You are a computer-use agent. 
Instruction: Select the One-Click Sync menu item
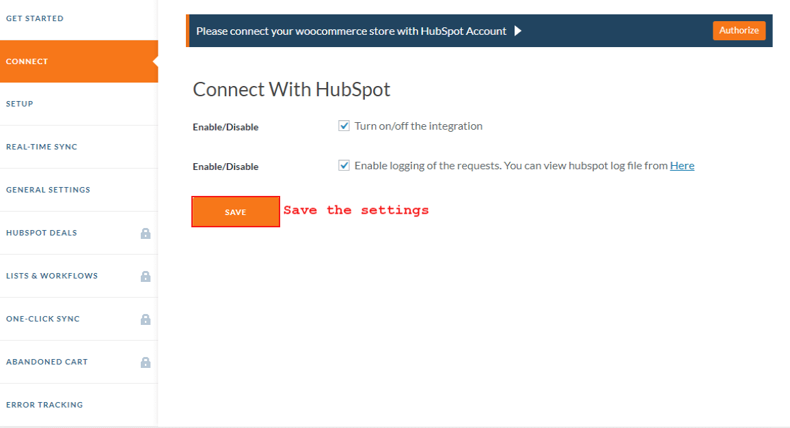tap(79, 319)
